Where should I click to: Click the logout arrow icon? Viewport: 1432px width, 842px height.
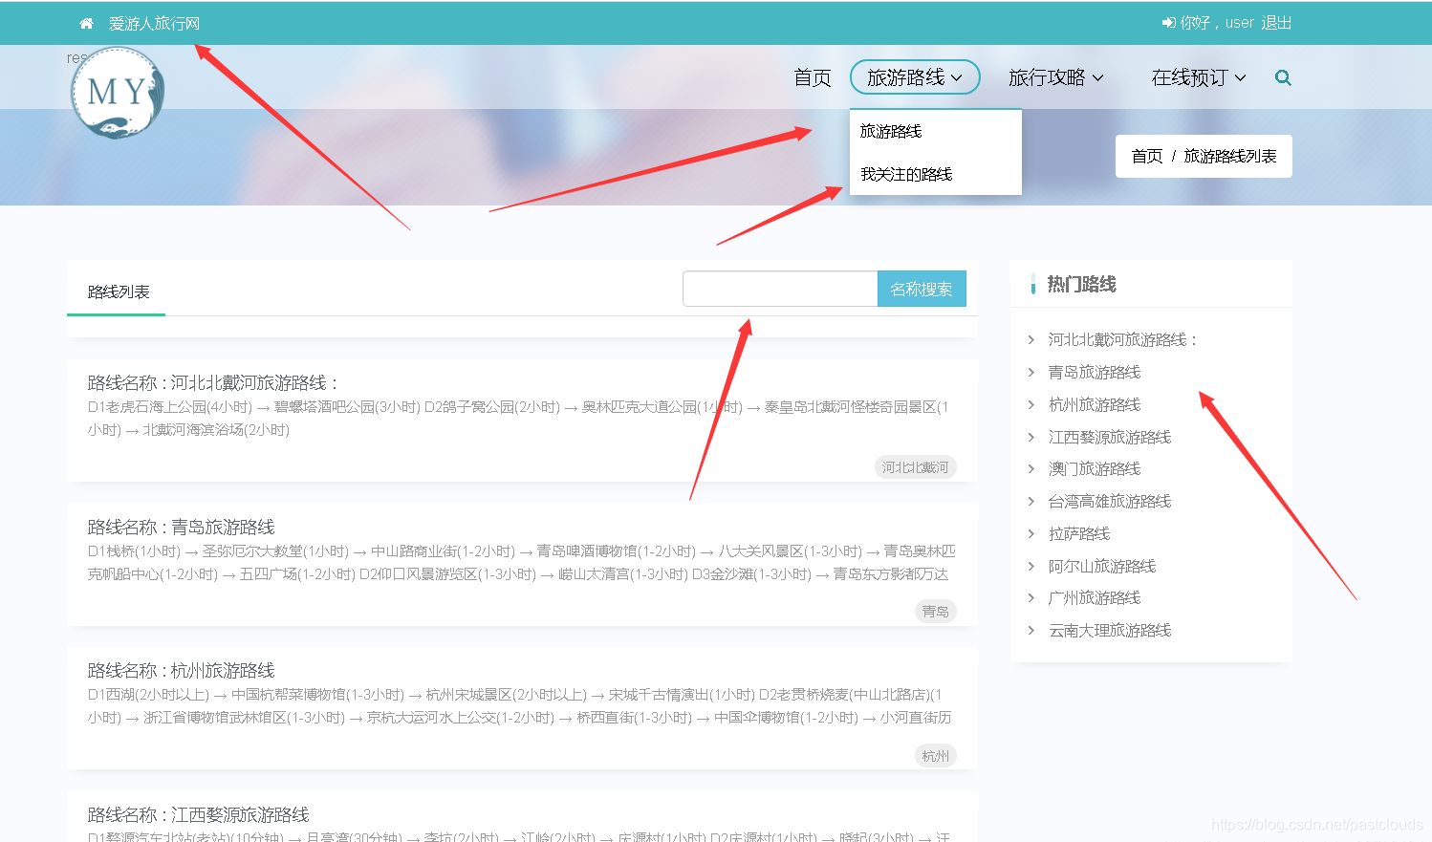1168,23
